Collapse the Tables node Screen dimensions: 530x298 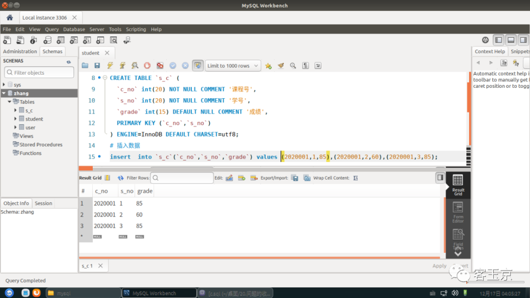9,102
